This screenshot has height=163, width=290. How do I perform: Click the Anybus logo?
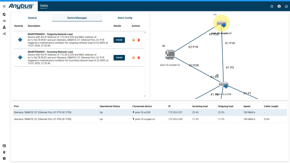coord(22,6)
